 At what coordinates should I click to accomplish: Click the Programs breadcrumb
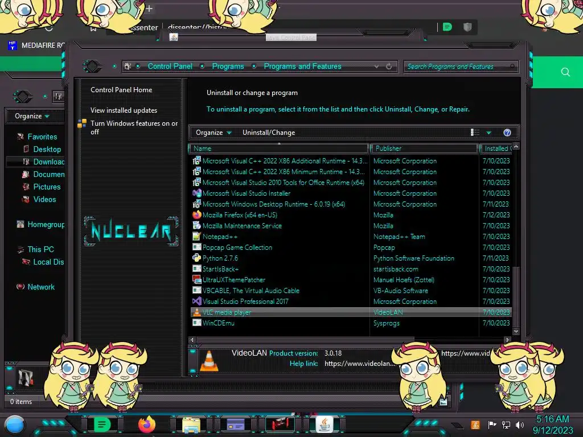pos(228,66)
